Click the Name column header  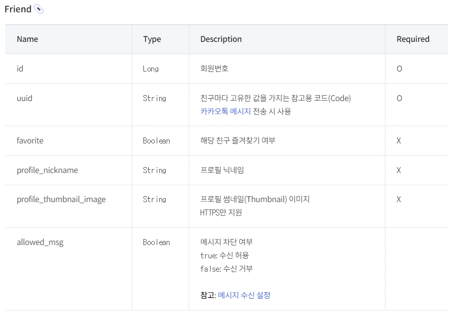pyautogui.click(x=27, y=39)
